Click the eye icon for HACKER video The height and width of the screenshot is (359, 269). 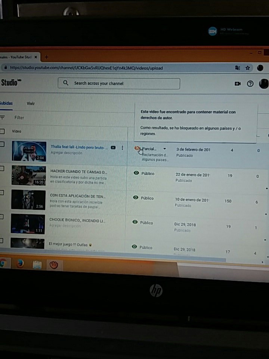click(136, 173)
